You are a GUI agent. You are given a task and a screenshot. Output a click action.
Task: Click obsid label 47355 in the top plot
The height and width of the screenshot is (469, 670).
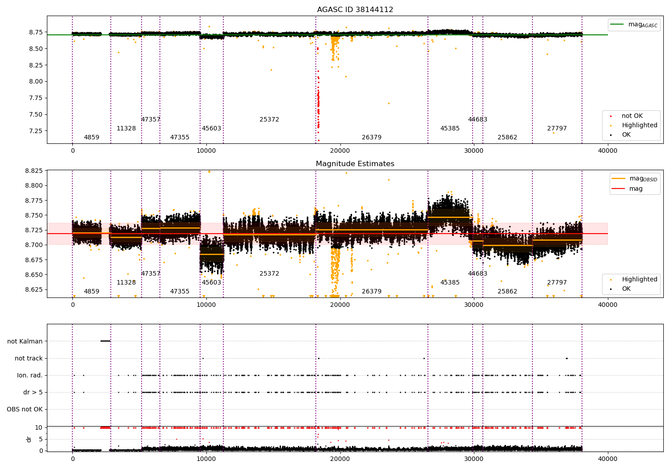coord(180,138)
